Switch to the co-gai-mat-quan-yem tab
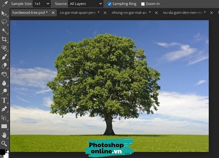Image resolution: width=219 pixels, height=158 pixels. tap(79, 13)
